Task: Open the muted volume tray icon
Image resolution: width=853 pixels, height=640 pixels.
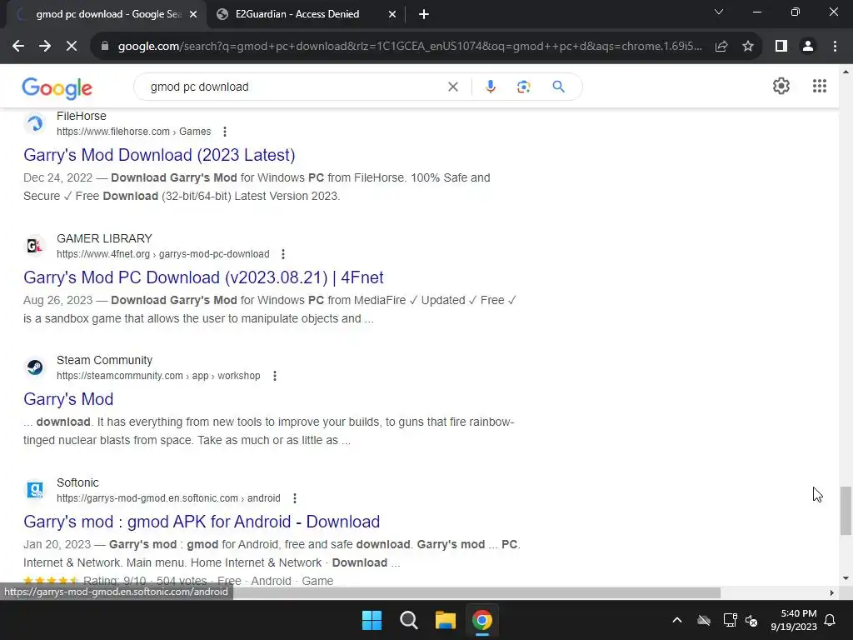Action: 751,620
